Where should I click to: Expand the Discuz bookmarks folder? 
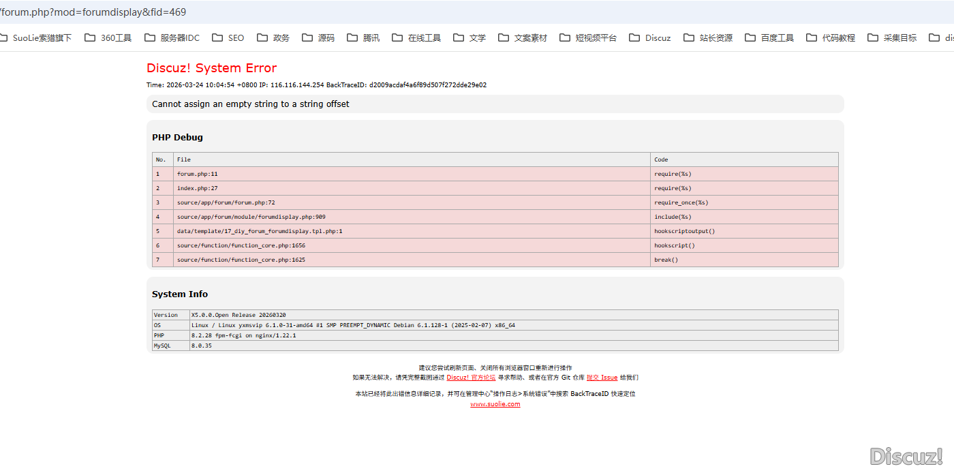click(650, 38)
